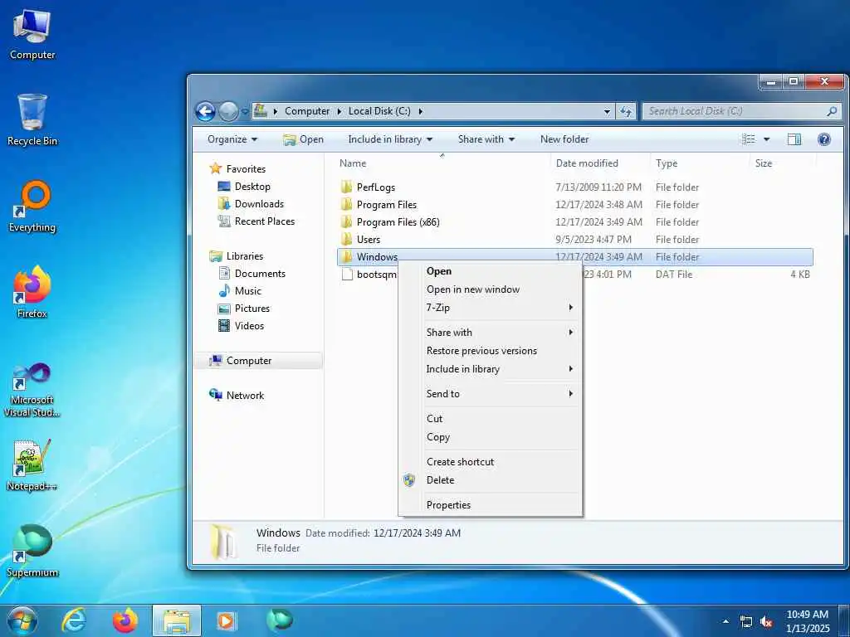850x637 pixels.
Task: Click the muted volume tray icon
Action: tap(766, 622)
